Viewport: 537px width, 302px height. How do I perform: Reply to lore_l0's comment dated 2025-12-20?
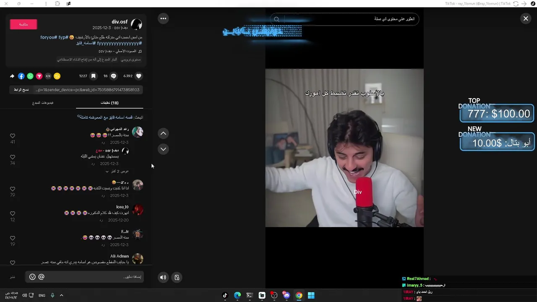point(101,220)
